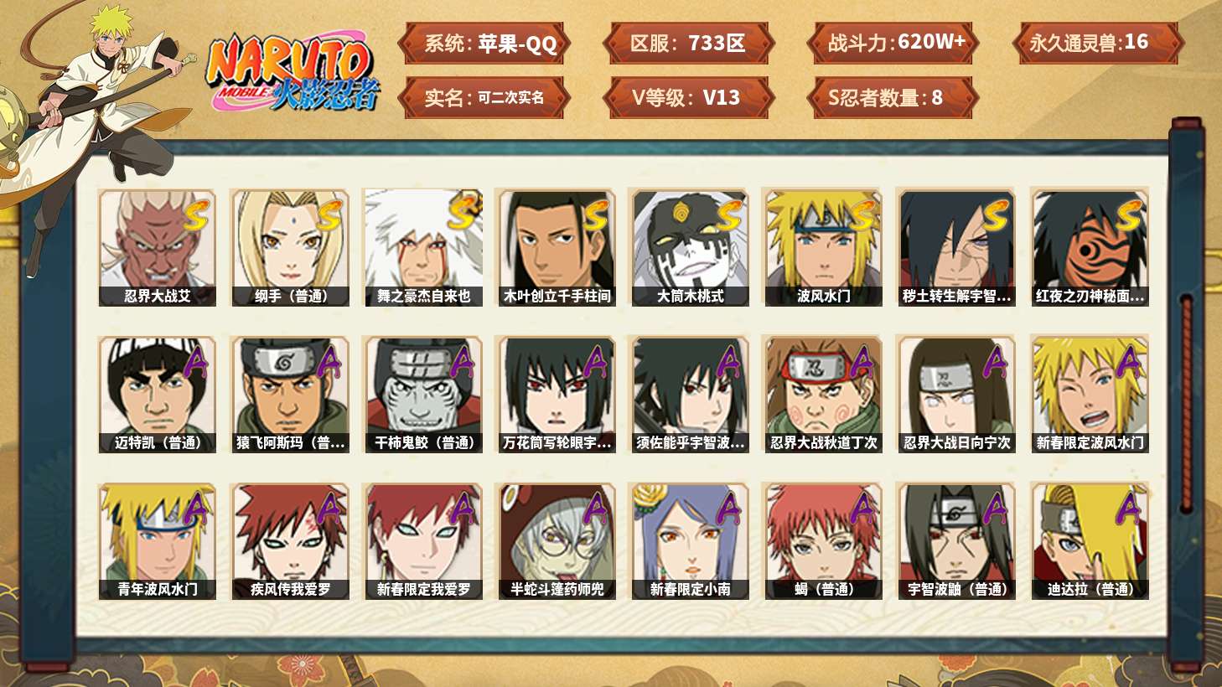This screenshot has height=687, width=1222.
Task: Choose the 波风水门 S-rank portrait
Action: 823,247
